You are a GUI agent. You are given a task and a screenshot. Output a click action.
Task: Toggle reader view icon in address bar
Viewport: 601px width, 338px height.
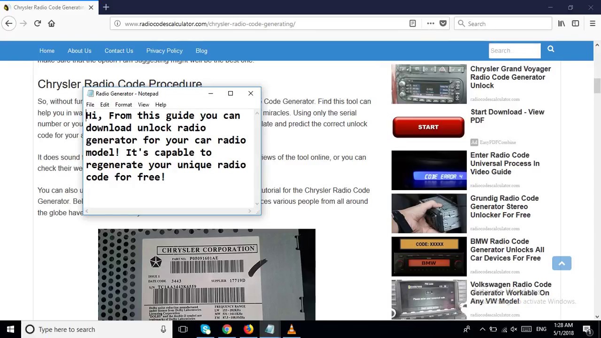(x=413, y=23)
